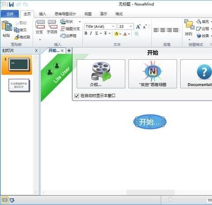
Task: Open the Welcome mind map ("欢迎"思维导图) tile
Action: coord(153,74)
